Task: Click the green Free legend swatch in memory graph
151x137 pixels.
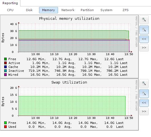Action: coord(5,59)
